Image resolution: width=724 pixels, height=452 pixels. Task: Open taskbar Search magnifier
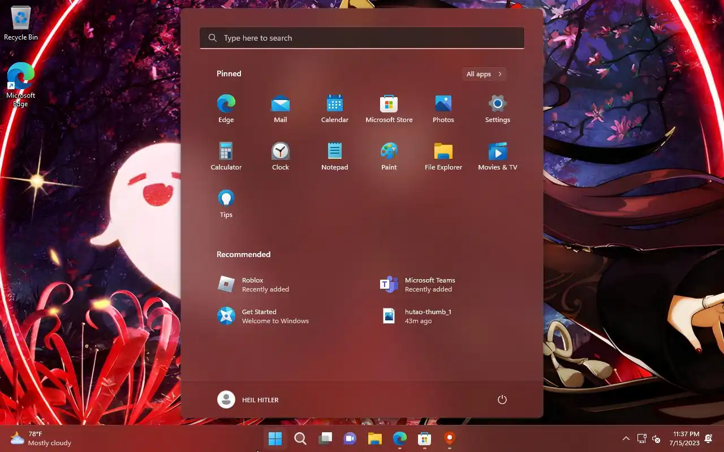click(x=300, y=438)
